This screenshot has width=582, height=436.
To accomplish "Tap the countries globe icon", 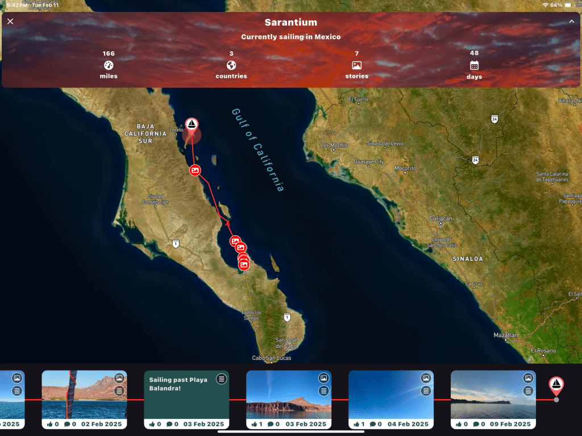I will 231,65.
